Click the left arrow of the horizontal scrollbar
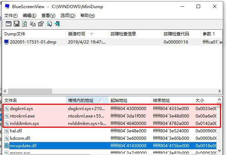 (x=5, y=91)
